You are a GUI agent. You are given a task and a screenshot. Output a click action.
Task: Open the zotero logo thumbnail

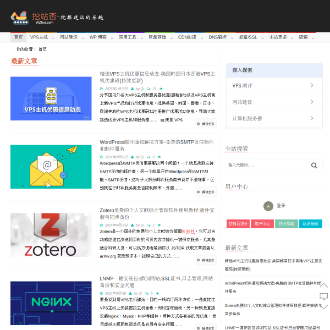(51, 235)
